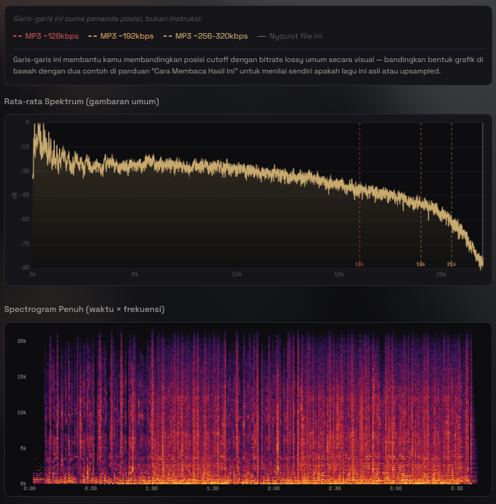Click the -75 dB axis label
496x504 pixels.
[x=25, y=244]
